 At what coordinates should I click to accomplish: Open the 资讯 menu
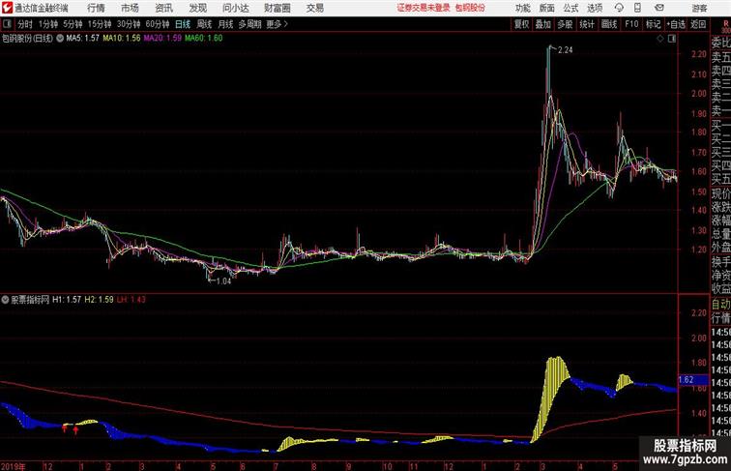click(x=164, y=8)
